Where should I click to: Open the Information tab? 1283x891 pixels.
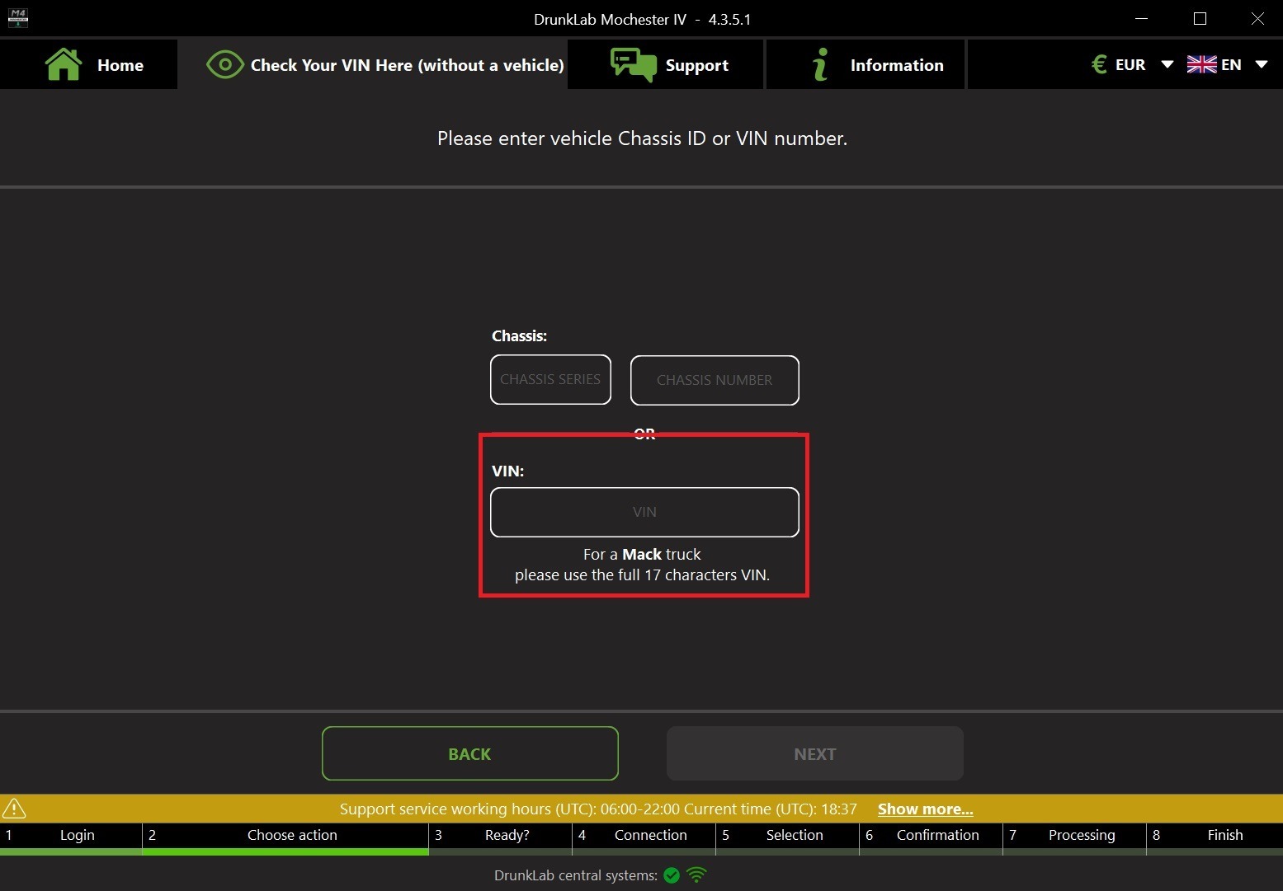[896, 65]
